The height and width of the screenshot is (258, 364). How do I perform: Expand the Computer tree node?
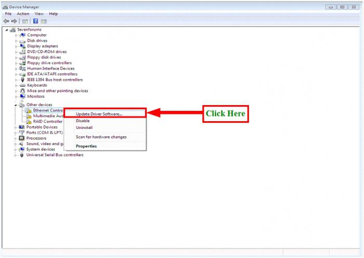(16, 35)
